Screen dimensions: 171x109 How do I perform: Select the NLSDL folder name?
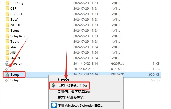click(x=15, y=25)
